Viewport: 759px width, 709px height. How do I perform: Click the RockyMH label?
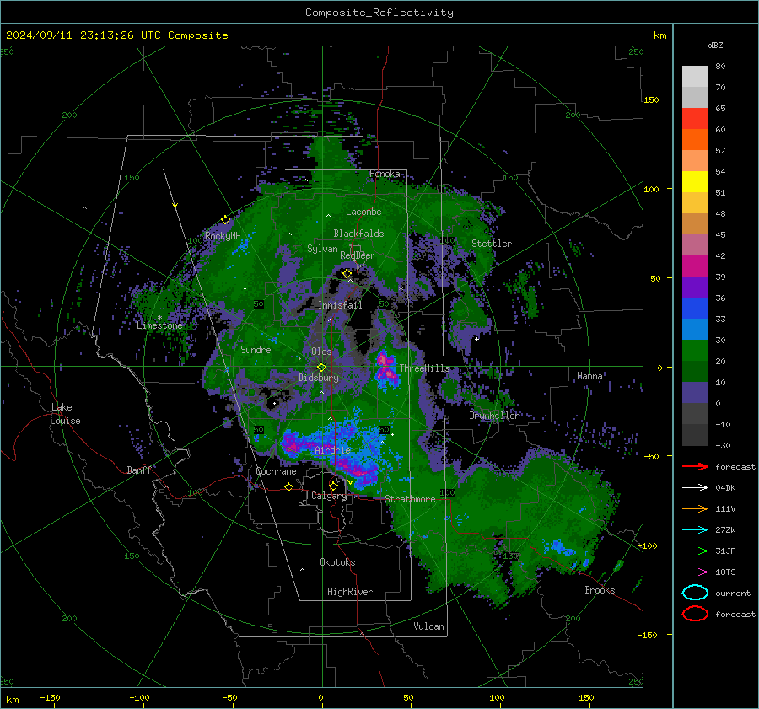[223, 236]
